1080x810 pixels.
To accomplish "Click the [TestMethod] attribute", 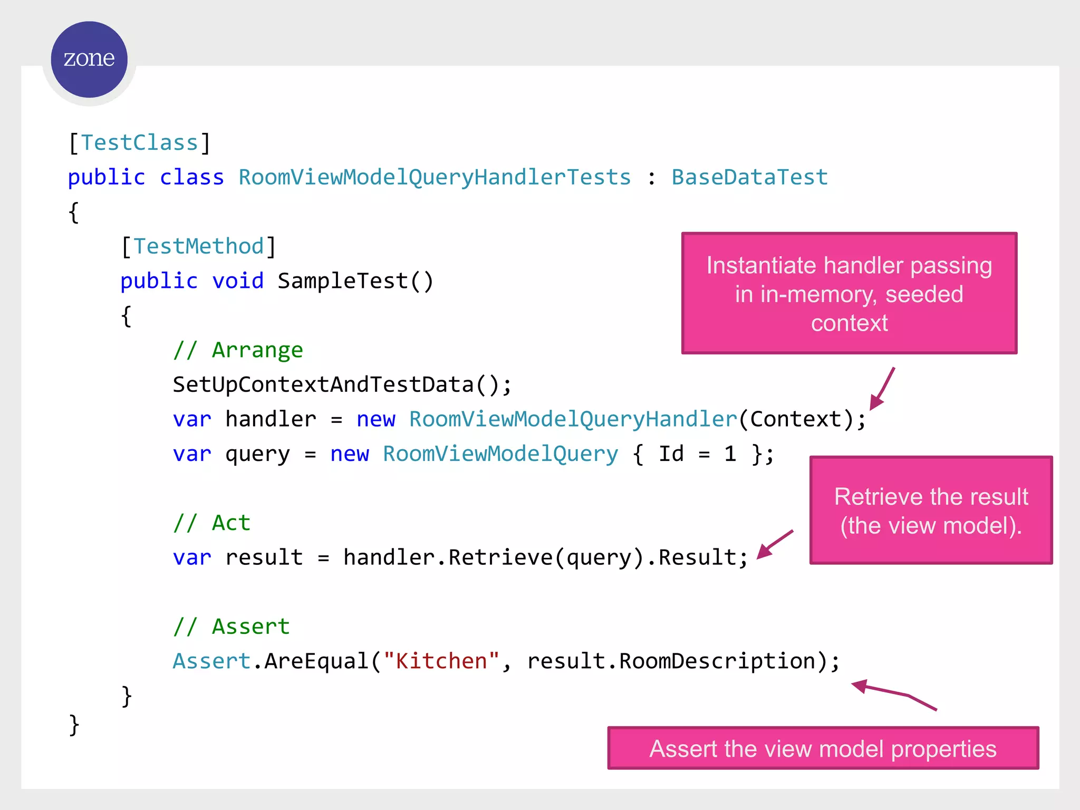I will [198, 246].
